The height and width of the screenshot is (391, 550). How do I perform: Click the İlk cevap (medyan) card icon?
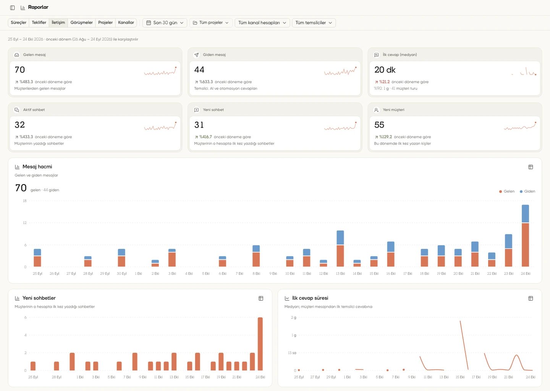tap(376, 55)
